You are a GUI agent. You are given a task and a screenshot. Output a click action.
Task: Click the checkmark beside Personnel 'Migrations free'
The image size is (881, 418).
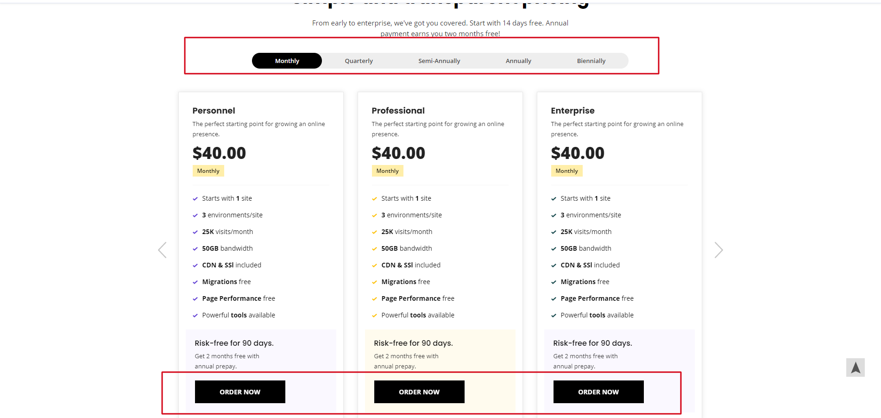[195, 282]
